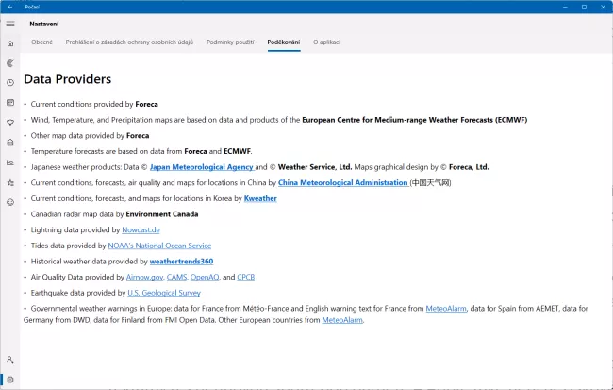Image resolution: width=613 pixels, height=390 pixels.
Task: Open the calendar icon in the sidebar
Action: point(10,103)
